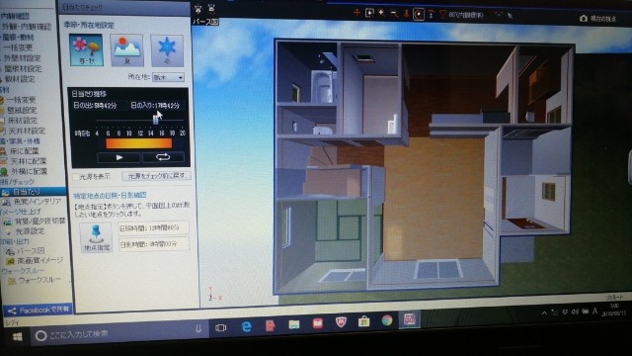Click the 日当たりチェック panel title
The width and height of the screenshot is (632, 356).
tap(82, 7)
